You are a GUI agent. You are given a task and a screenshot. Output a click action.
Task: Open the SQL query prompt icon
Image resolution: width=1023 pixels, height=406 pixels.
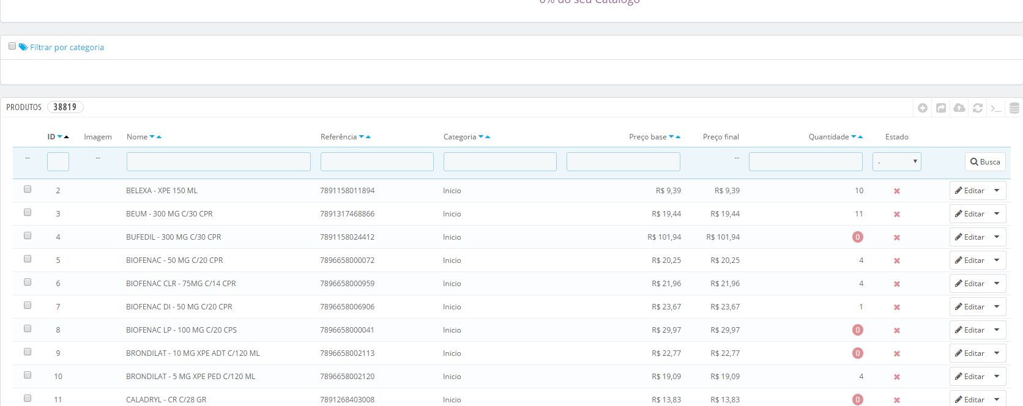click(996, 108)
